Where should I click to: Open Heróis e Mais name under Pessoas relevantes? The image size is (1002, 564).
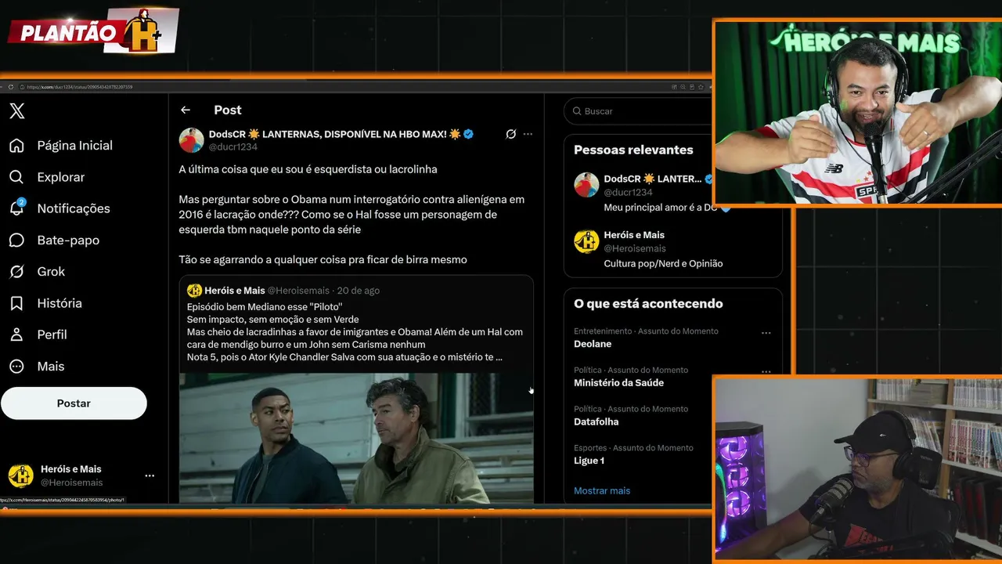click(x=634, y=235)
